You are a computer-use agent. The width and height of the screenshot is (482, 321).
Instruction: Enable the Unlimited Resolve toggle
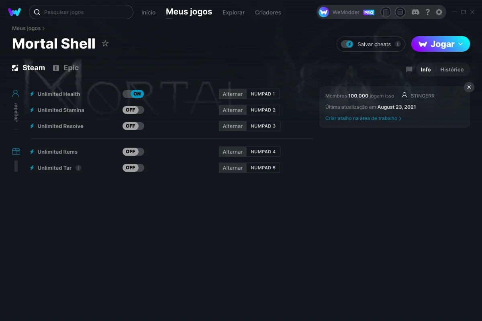click(x=133, y=126)
